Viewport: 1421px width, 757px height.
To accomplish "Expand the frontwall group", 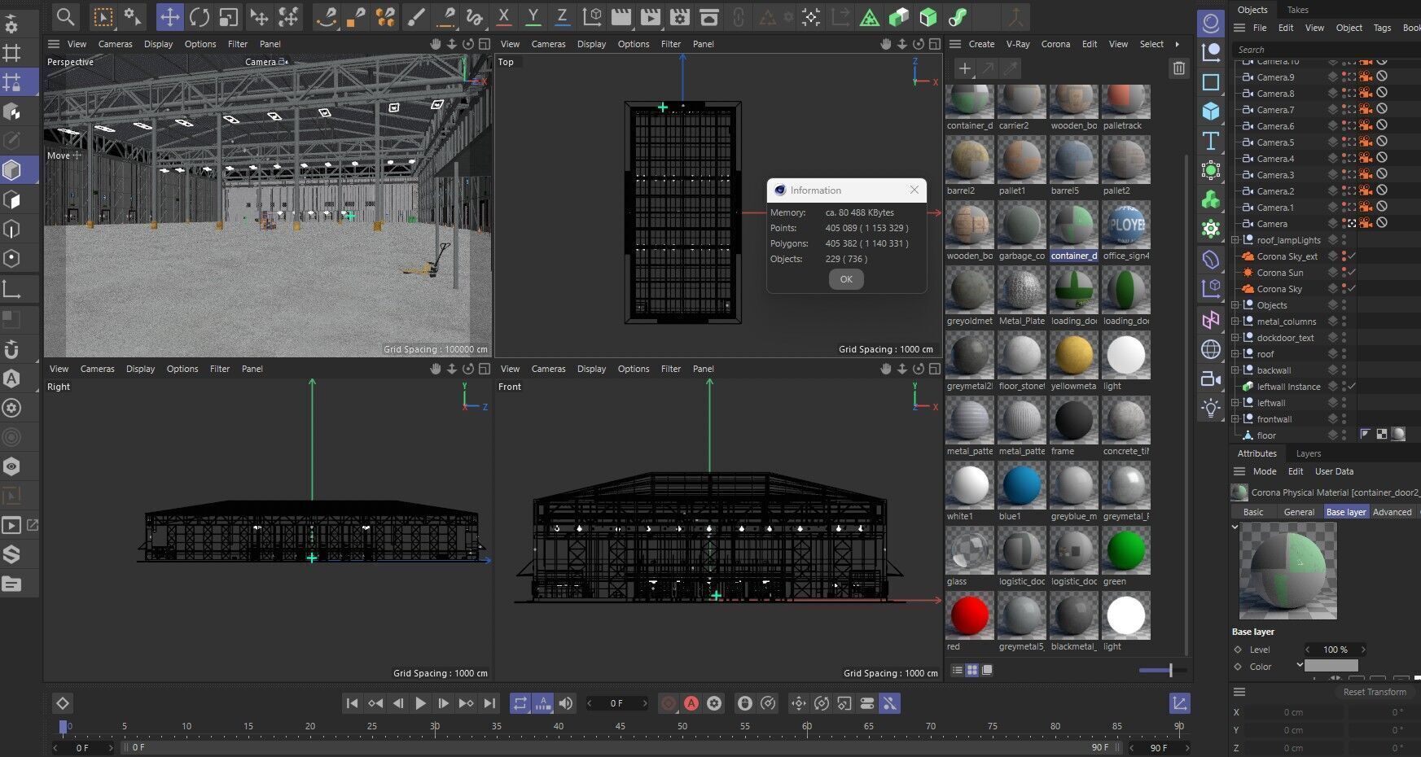I will (x=1235, y=419).
